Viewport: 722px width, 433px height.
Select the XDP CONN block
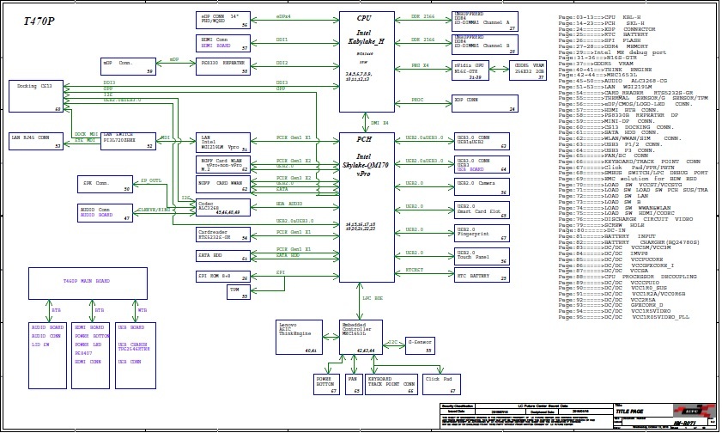pyautogui.click(x=485, y=104)
